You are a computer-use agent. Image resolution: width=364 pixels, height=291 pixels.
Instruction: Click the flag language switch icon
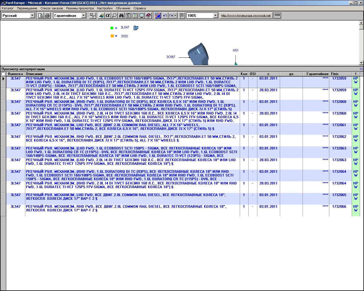click(x=158, y=16)
